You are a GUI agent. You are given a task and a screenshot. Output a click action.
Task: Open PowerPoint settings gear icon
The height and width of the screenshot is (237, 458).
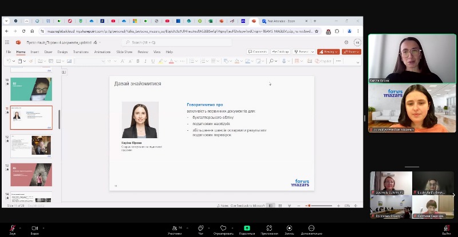pos(346,42)
